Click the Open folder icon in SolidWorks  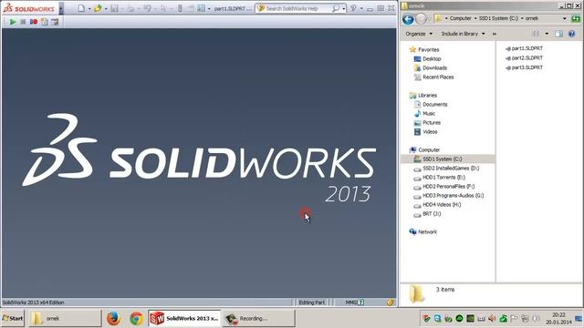98,8
